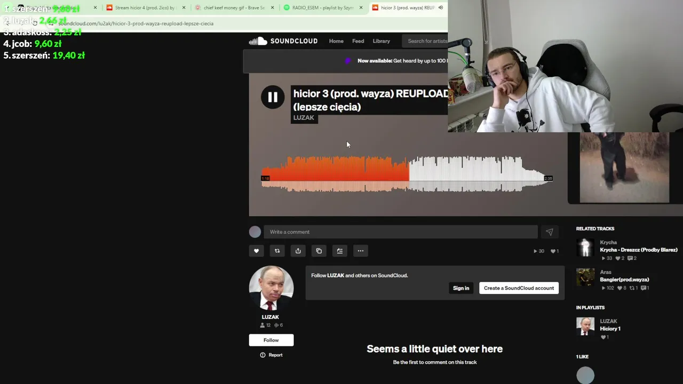The image size is (683, 384).
Task: Click LUZAK tracks count 6
Action: click(x=279, y=325)
